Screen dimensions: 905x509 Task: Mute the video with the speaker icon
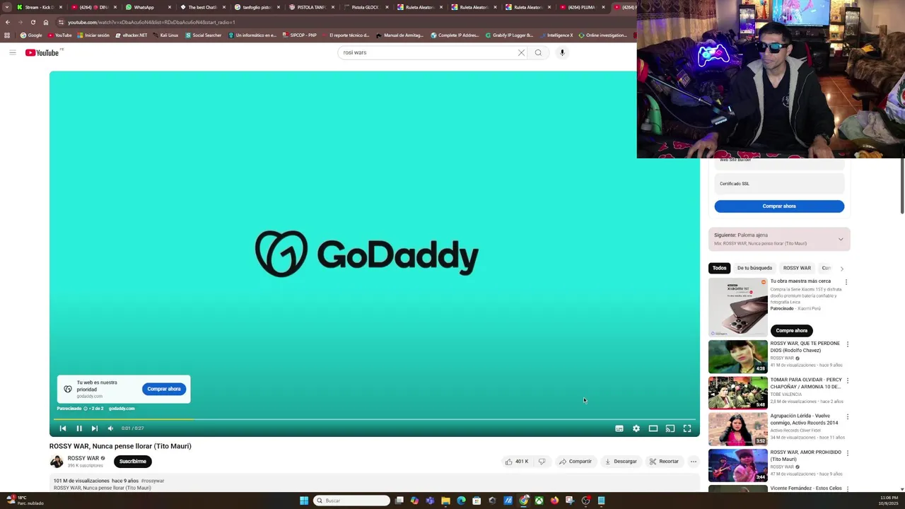point(110,428)
